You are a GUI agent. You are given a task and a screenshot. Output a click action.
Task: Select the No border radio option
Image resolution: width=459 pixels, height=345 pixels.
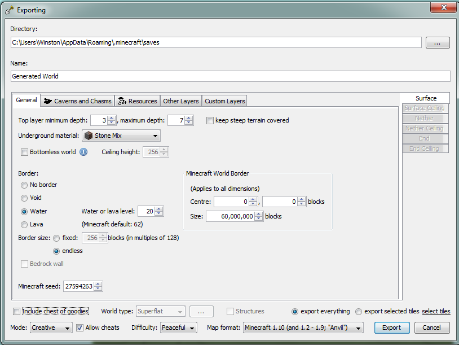24,185
